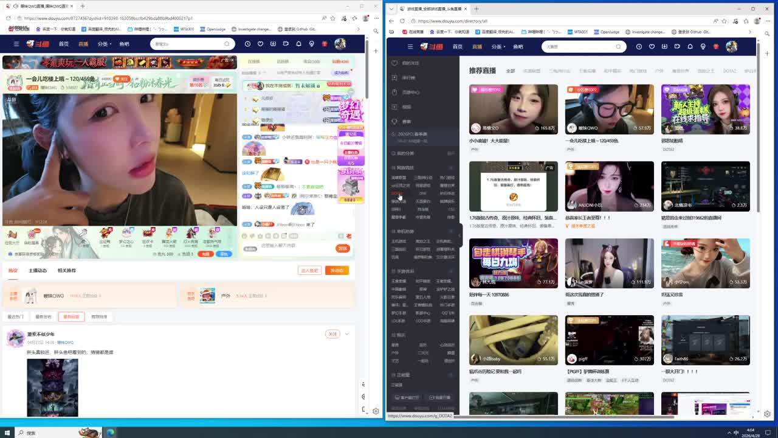
Task: Click the red gift icon in the right window header
Action: pyautogui.click(x=716, y=46)
